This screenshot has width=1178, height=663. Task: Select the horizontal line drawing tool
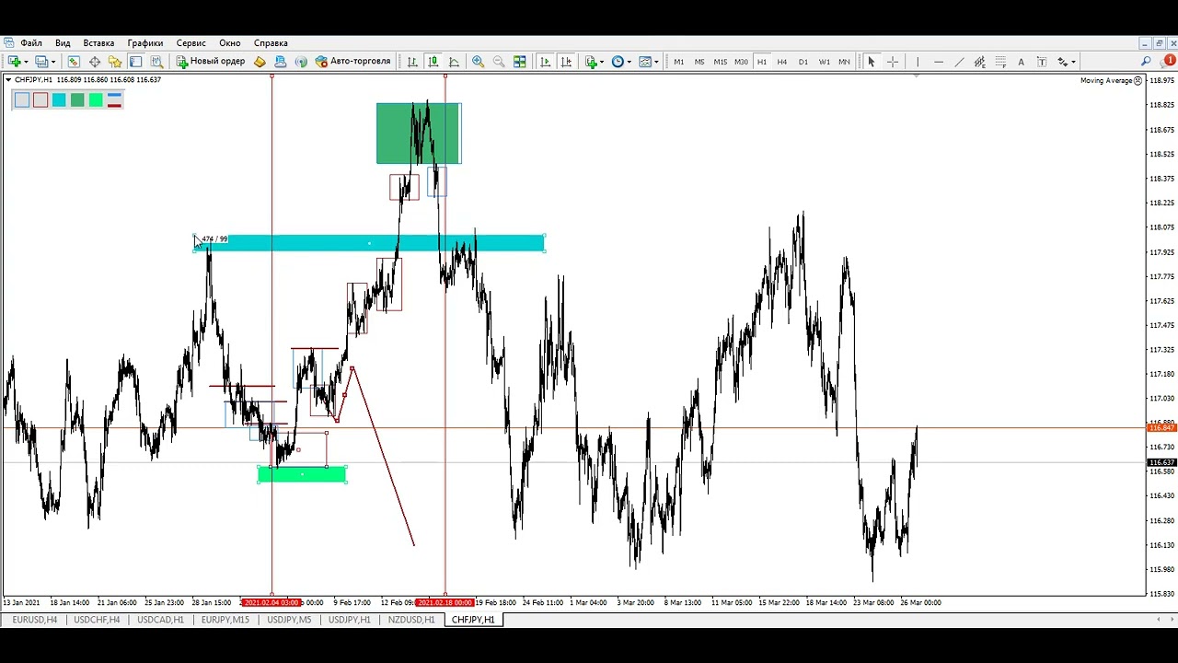coord(938,62)
